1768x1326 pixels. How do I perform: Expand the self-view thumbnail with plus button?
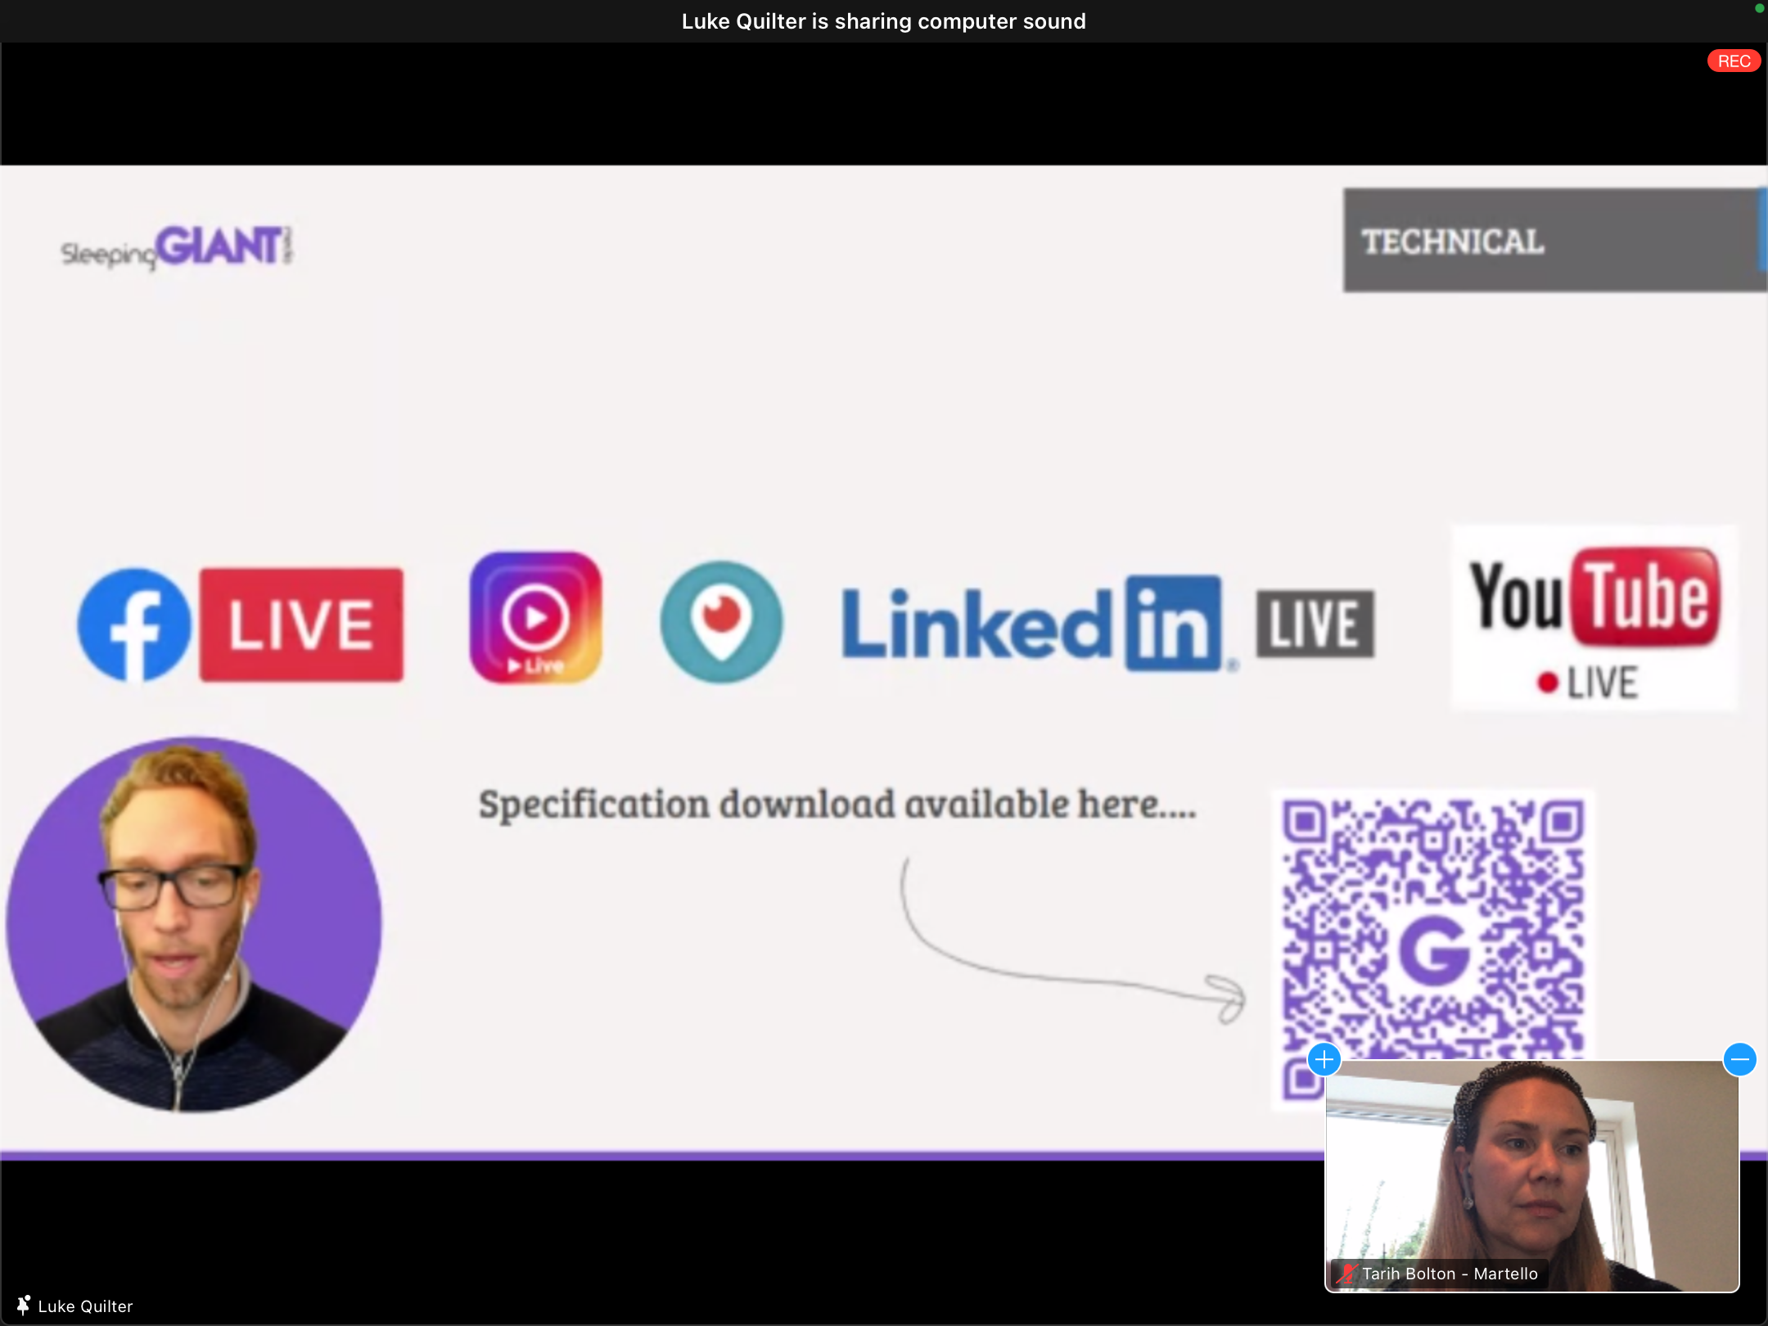click(1324, 1059)
